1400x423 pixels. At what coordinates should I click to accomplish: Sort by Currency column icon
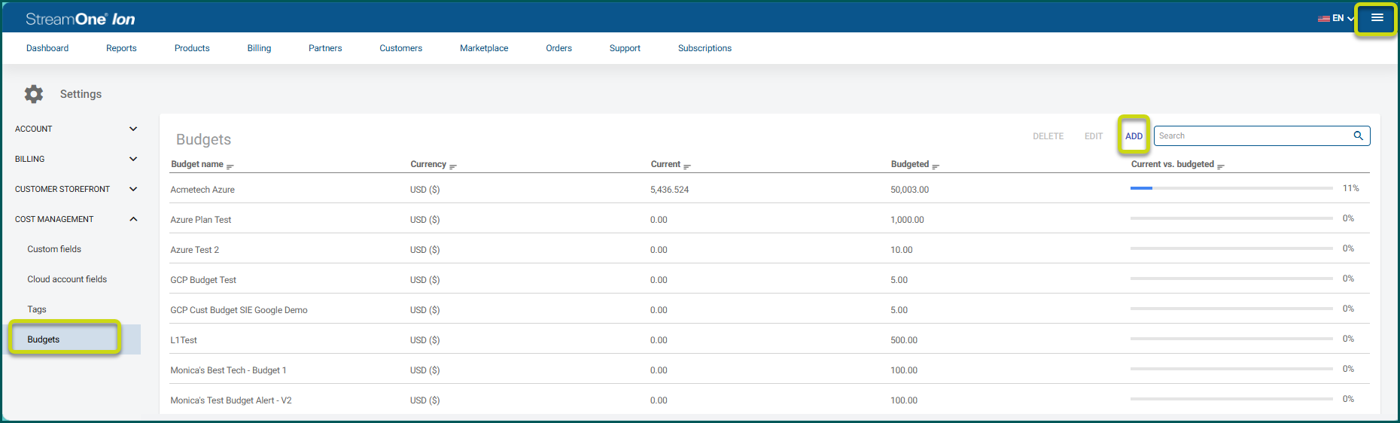click(x=453, y=166)
